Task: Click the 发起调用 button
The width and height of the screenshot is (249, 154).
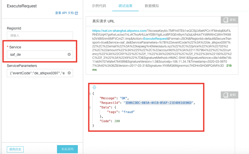Action: (x=67, y=149)
